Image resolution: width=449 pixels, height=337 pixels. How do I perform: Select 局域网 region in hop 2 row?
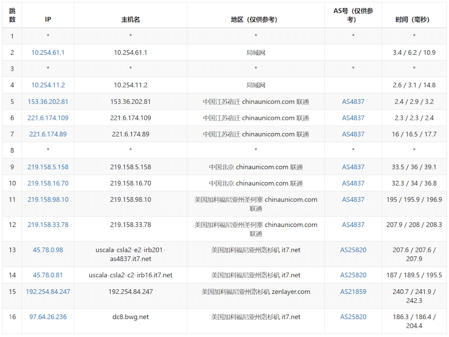point(256,52)
